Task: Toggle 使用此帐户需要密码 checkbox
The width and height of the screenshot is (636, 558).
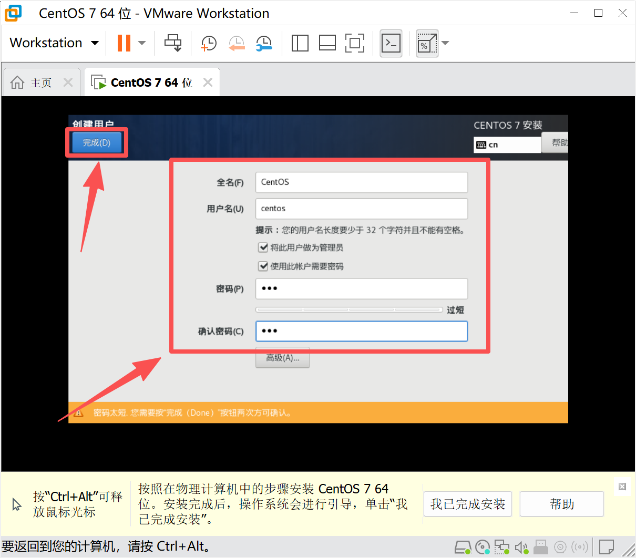Action: coord(263,266)
